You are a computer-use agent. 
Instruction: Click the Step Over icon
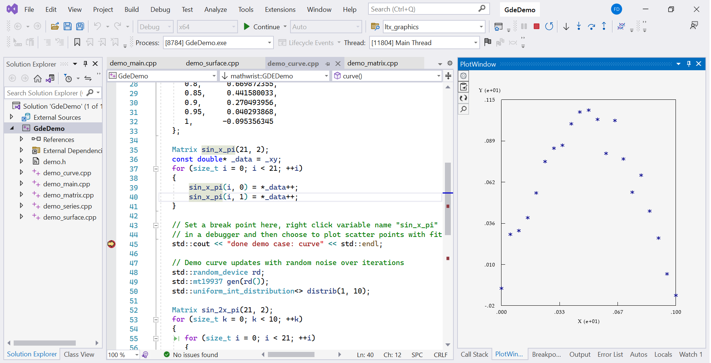(591, 26)
